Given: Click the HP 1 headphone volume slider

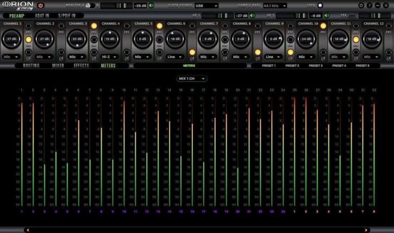Looking at the screenshot, I should (x=217, y=16).
